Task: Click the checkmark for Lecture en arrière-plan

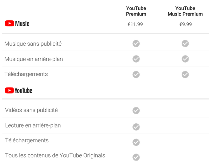Action: [136, 127]
